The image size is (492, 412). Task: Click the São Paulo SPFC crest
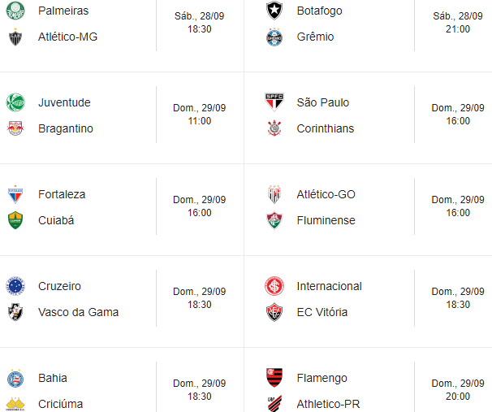tap(274, 102)
